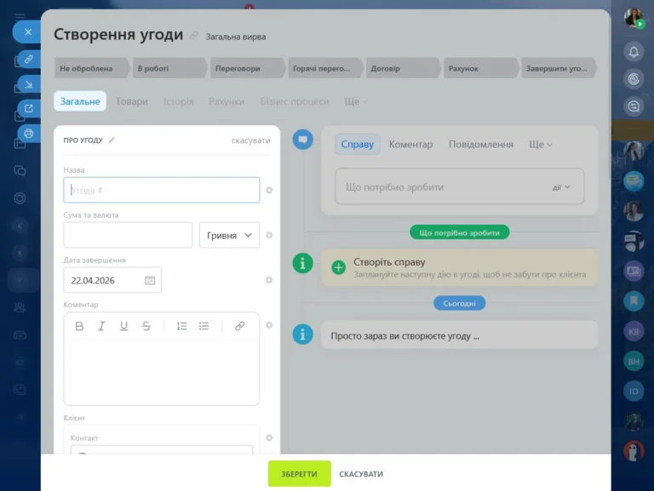Open the Рахунки tab
Viewport: 654px width, 491px height.
[x=227, y=101]
